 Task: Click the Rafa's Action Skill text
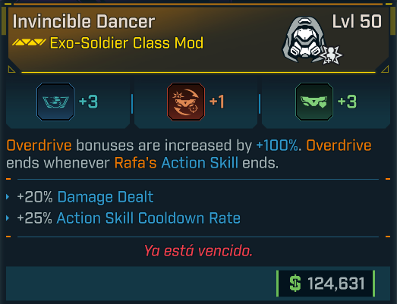(x=176, y=163)
